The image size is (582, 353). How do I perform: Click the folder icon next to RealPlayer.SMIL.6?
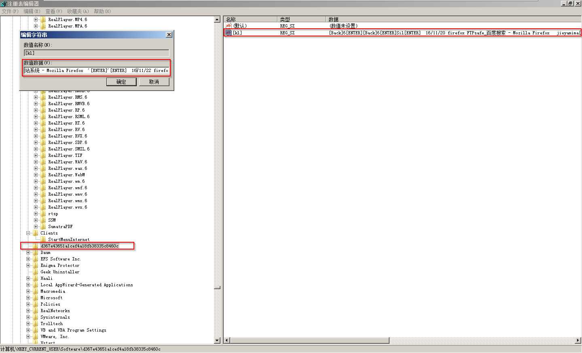[x=43, y=149]
